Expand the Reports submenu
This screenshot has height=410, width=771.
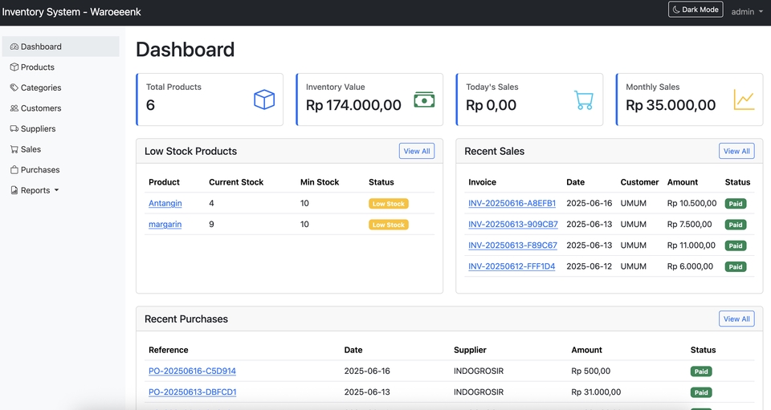(35, 190)
